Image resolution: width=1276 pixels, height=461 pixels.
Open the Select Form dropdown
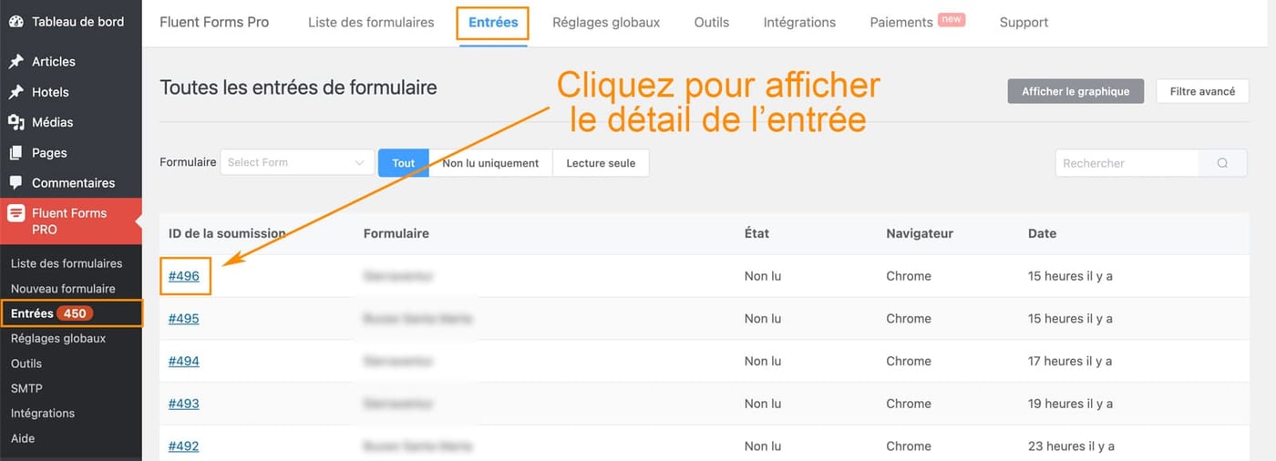pos(297,162)
